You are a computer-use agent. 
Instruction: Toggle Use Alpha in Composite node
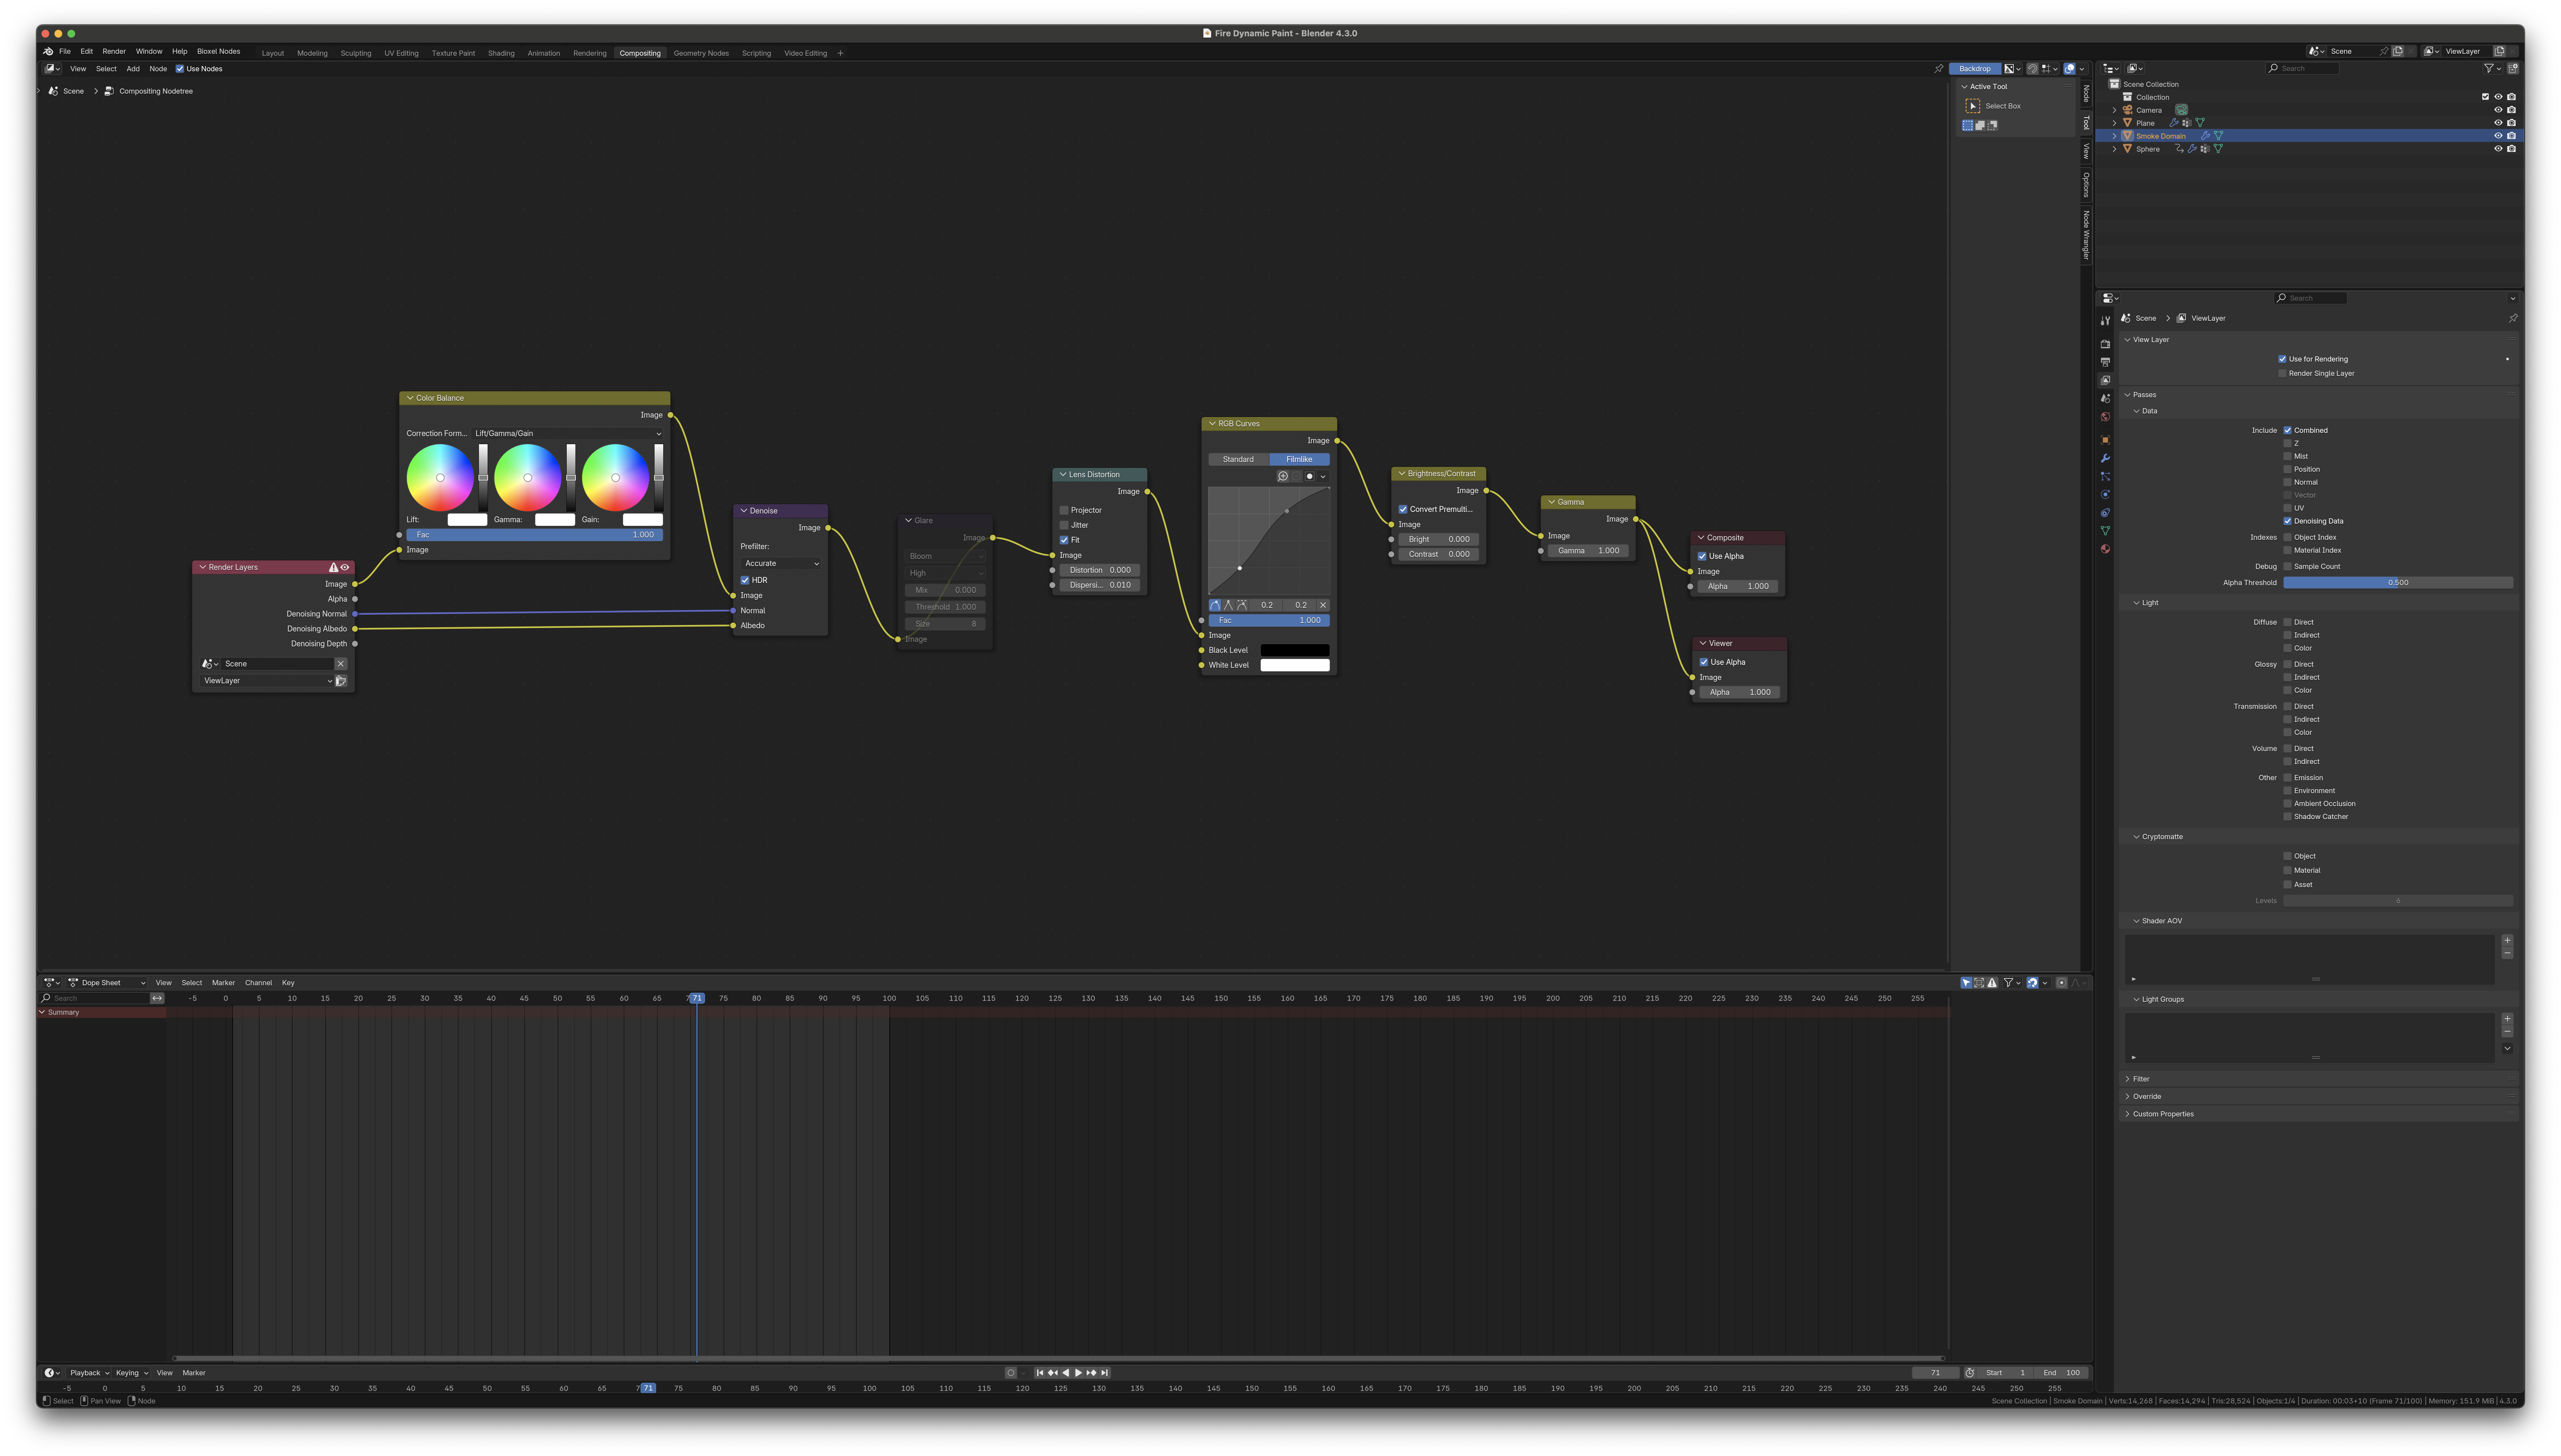[1702, 556]
